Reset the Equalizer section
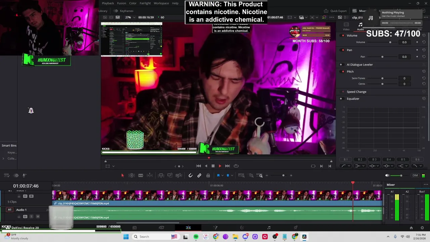430x242 pixels. [424, 98]
